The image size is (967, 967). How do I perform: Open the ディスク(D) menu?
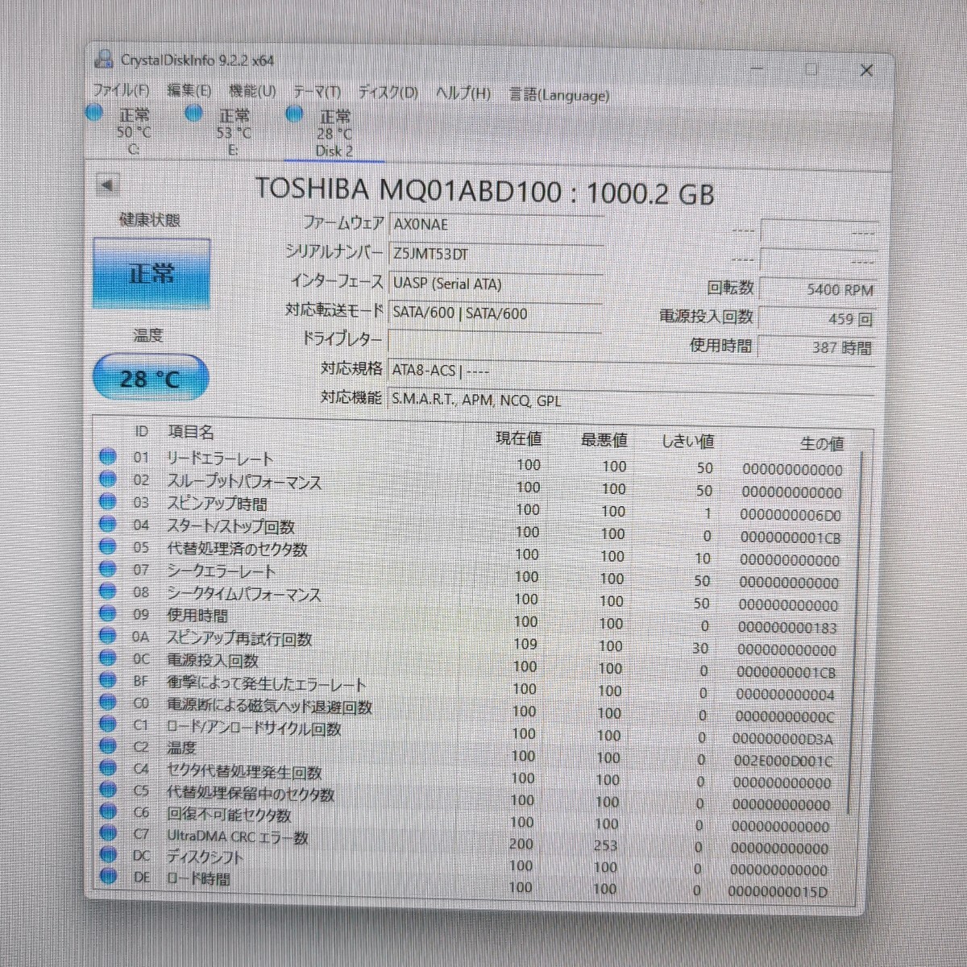click(x=388, y=93)
